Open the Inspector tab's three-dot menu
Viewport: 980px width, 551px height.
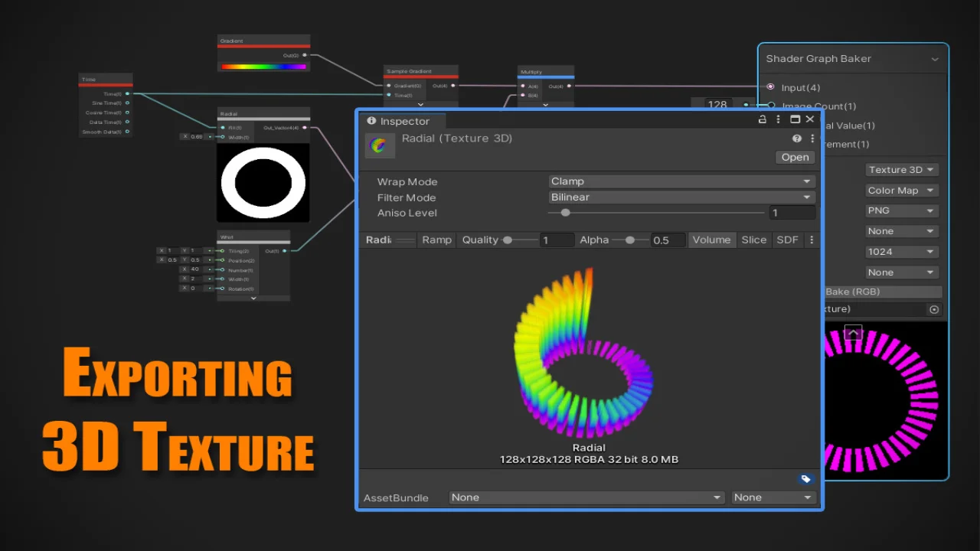pyautogui.click(x=778, y=119)
